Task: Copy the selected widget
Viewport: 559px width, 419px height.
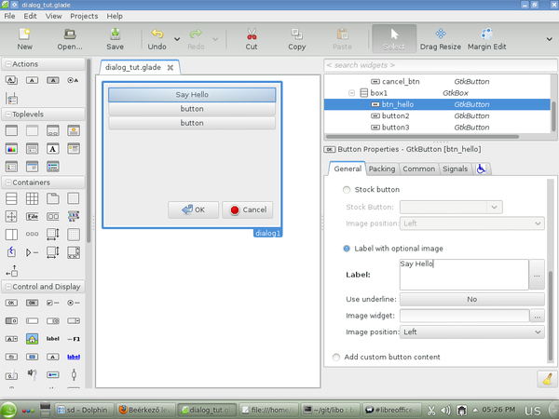Action: 296,39
